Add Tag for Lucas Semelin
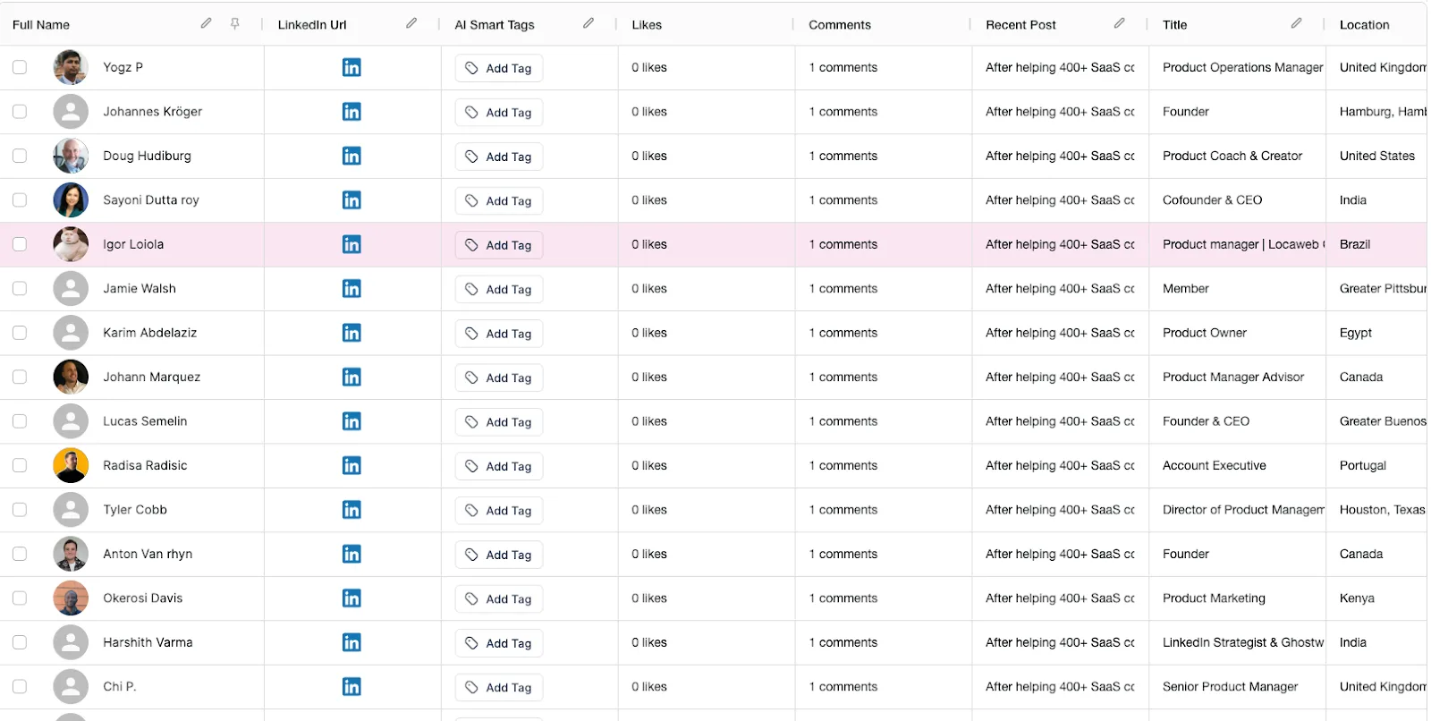 point(499,422)
